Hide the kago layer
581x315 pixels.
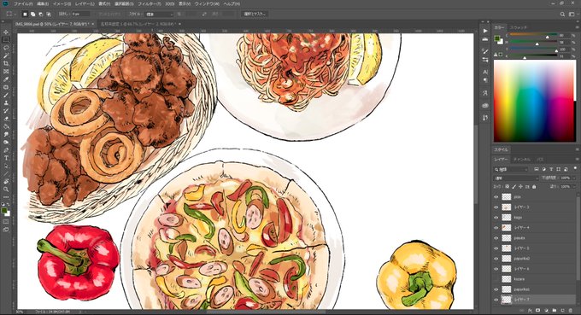coord(496,218)
